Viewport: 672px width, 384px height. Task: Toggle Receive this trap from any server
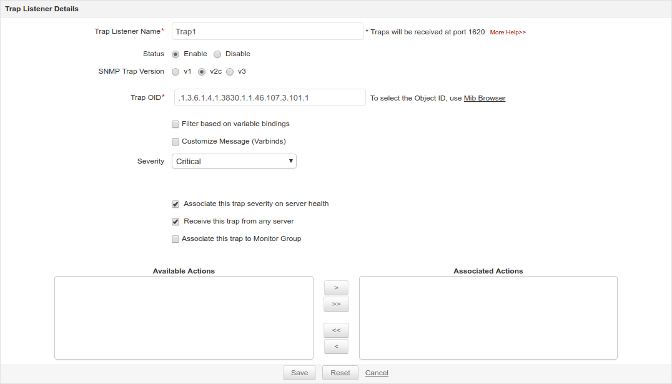[x=175, y=222]
